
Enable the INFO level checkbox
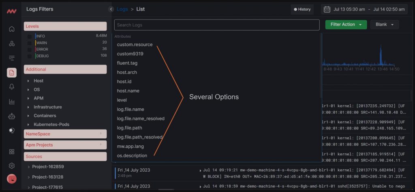point(30,37)
